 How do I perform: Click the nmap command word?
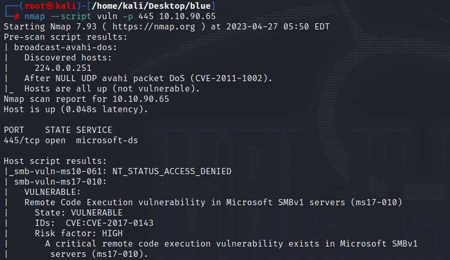tap(35, 17)
